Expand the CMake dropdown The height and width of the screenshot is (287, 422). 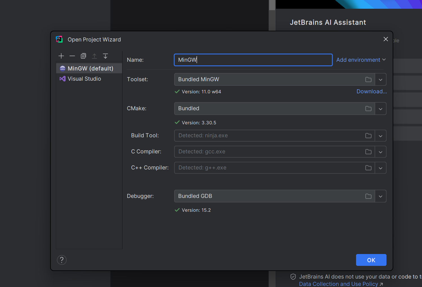tap(381, 109)
